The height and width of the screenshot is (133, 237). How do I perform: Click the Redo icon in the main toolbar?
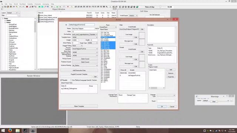tap(23, 7)
